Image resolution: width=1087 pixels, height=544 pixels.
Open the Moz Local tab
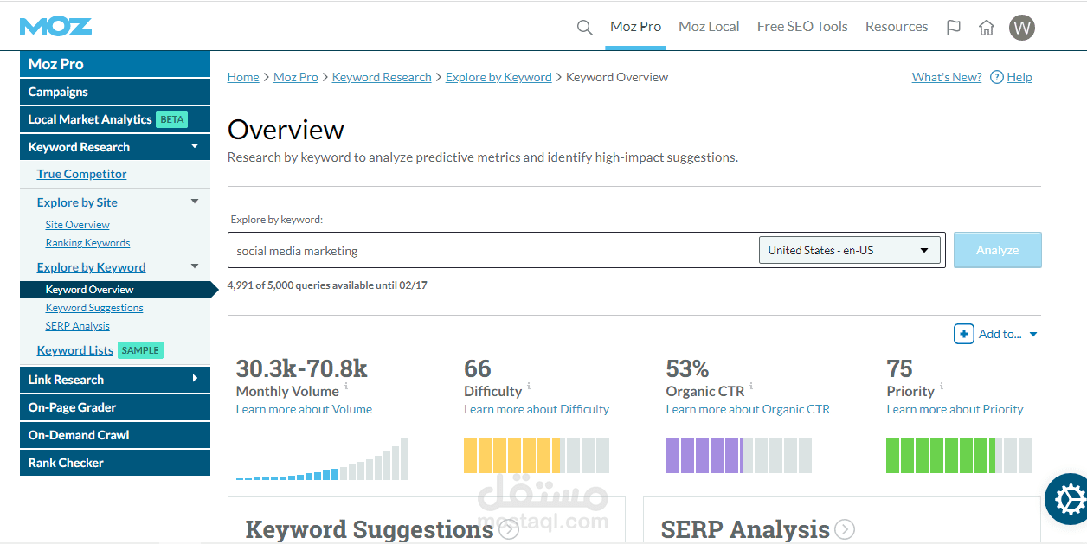[709, 27]
